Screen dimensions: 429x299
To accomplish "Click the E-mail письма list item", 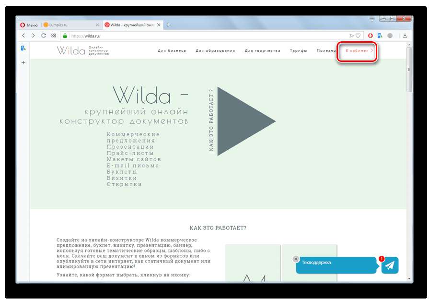I will pos(133,166).
